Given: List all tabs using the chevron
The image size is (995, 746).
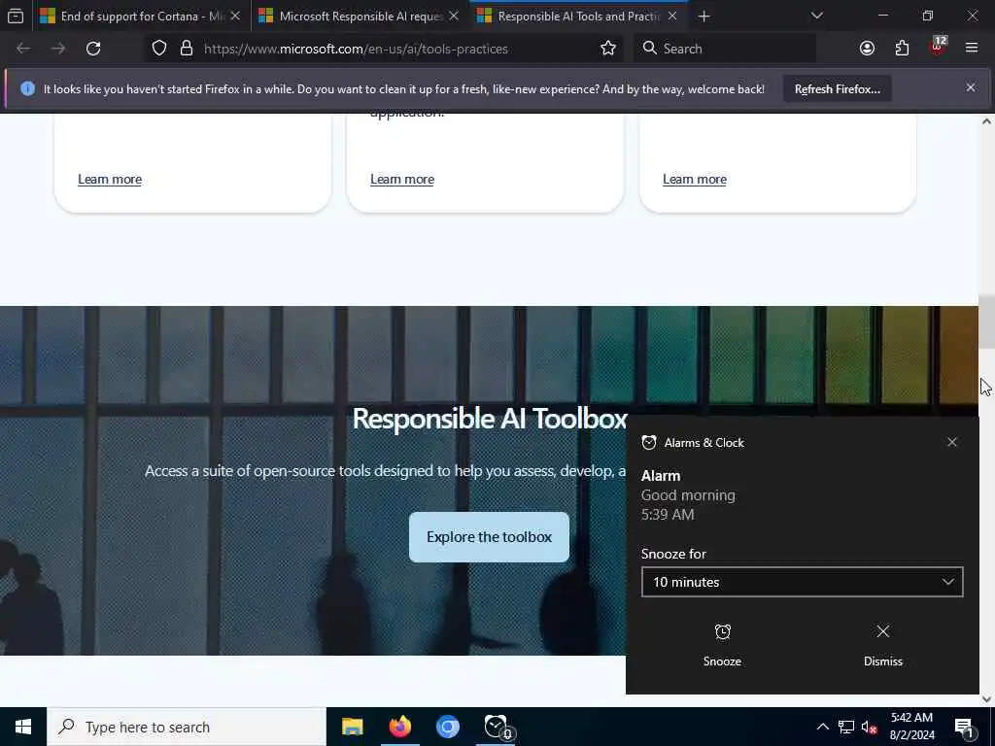Looking at the screenshot, I should [816, 16].
